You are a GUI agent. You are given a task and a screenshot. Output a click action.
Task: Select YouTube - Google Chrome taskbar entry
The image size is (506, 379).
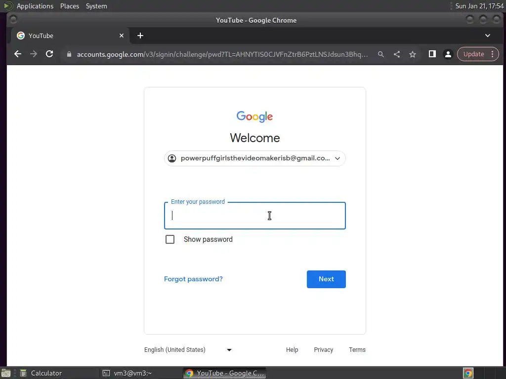point(225,373)
